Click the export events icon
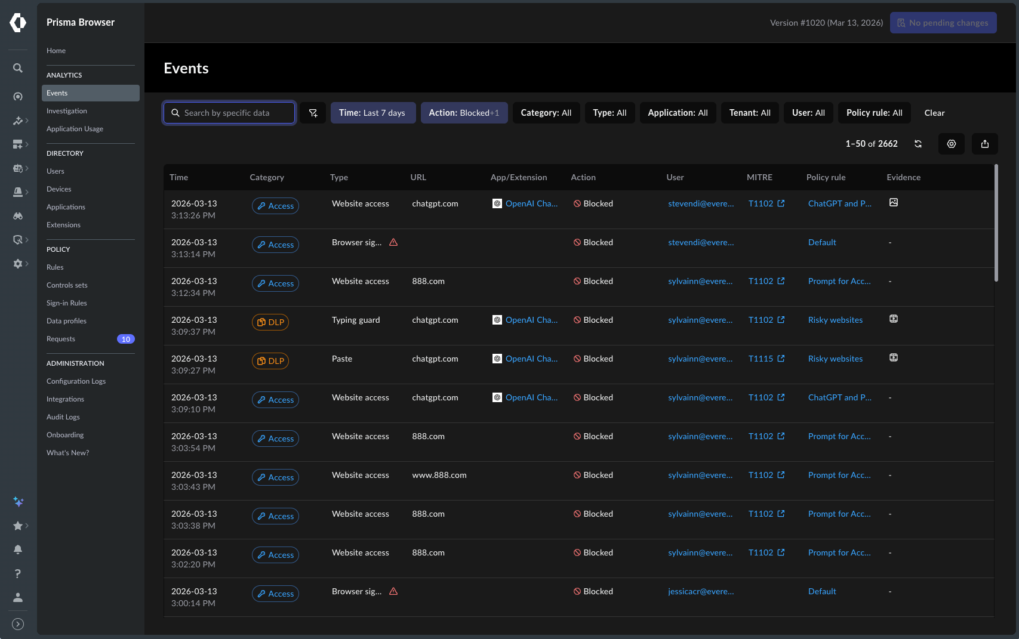The height and width of the screenshot is (639, 1019). [x=985, y=144]
